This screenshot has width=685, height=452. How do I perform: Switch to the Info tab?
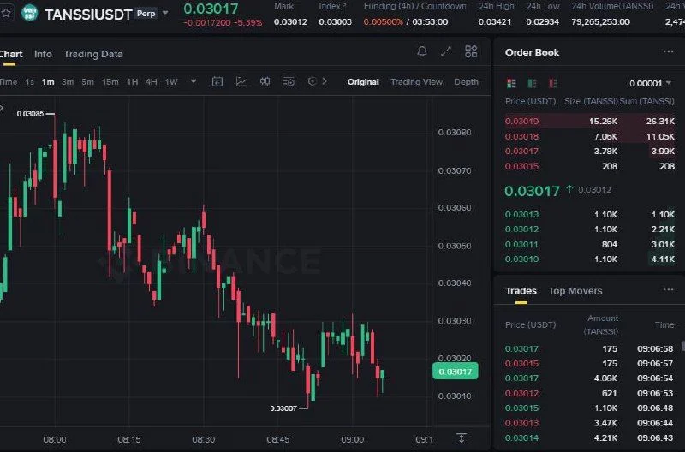tap(43, 54)
